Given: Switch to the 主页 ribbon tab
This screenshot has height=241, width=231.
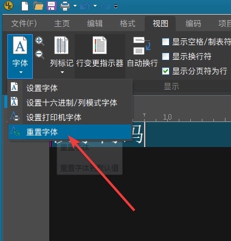Looking at the screenshot, I should coord(62,24).
